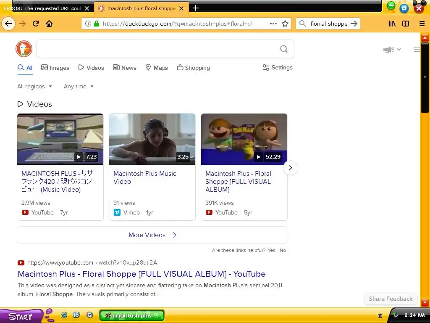Switch to the Videos results tab
This screenshot has width=430, height=323.
pos(91,68)
